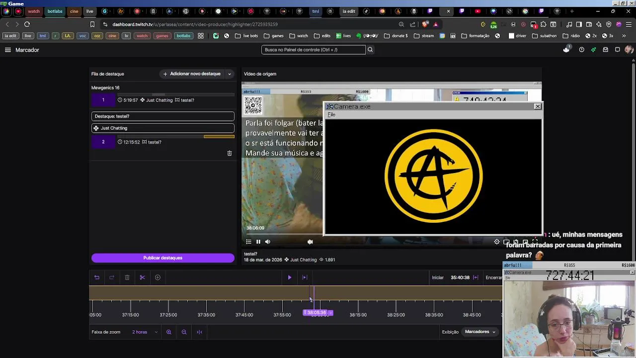Close the Camera.exe window

pos(538,106)
